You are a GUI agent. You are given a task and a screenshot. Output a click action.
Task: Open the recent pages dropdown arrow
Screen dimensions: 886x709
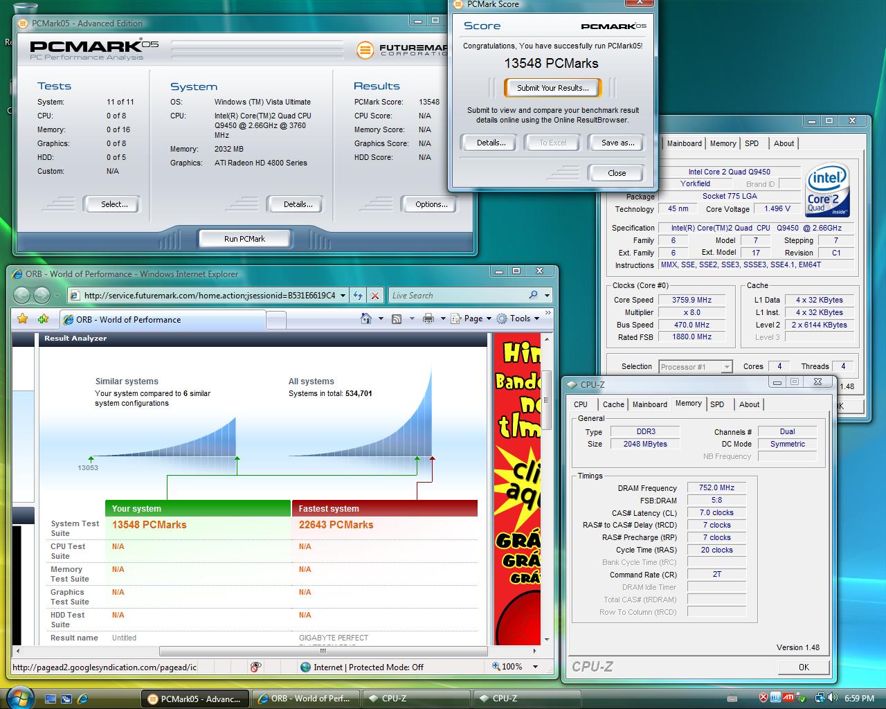click(x=58, y=296)
